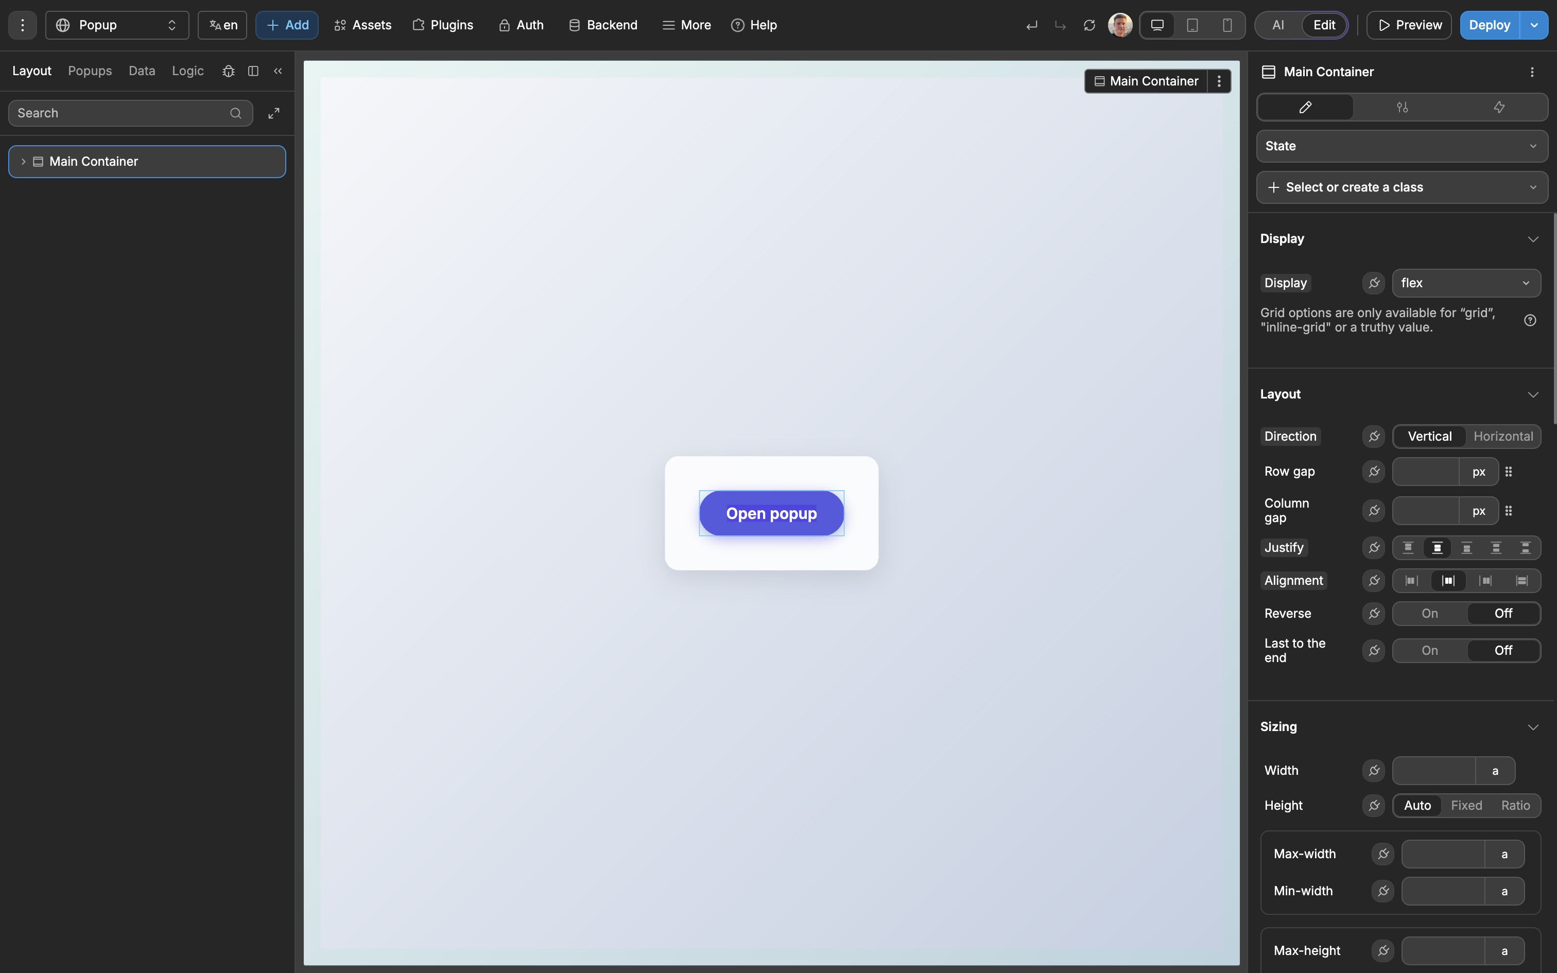This screenshot has width=1557, height=973.
Task: Click the refresh editor icon
Action: pyautogui.click(x=1089, y=25)
